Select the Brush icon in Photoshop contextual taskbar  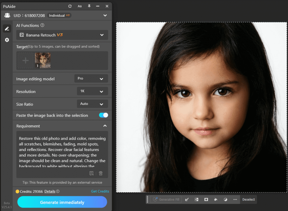coord(187,199)
